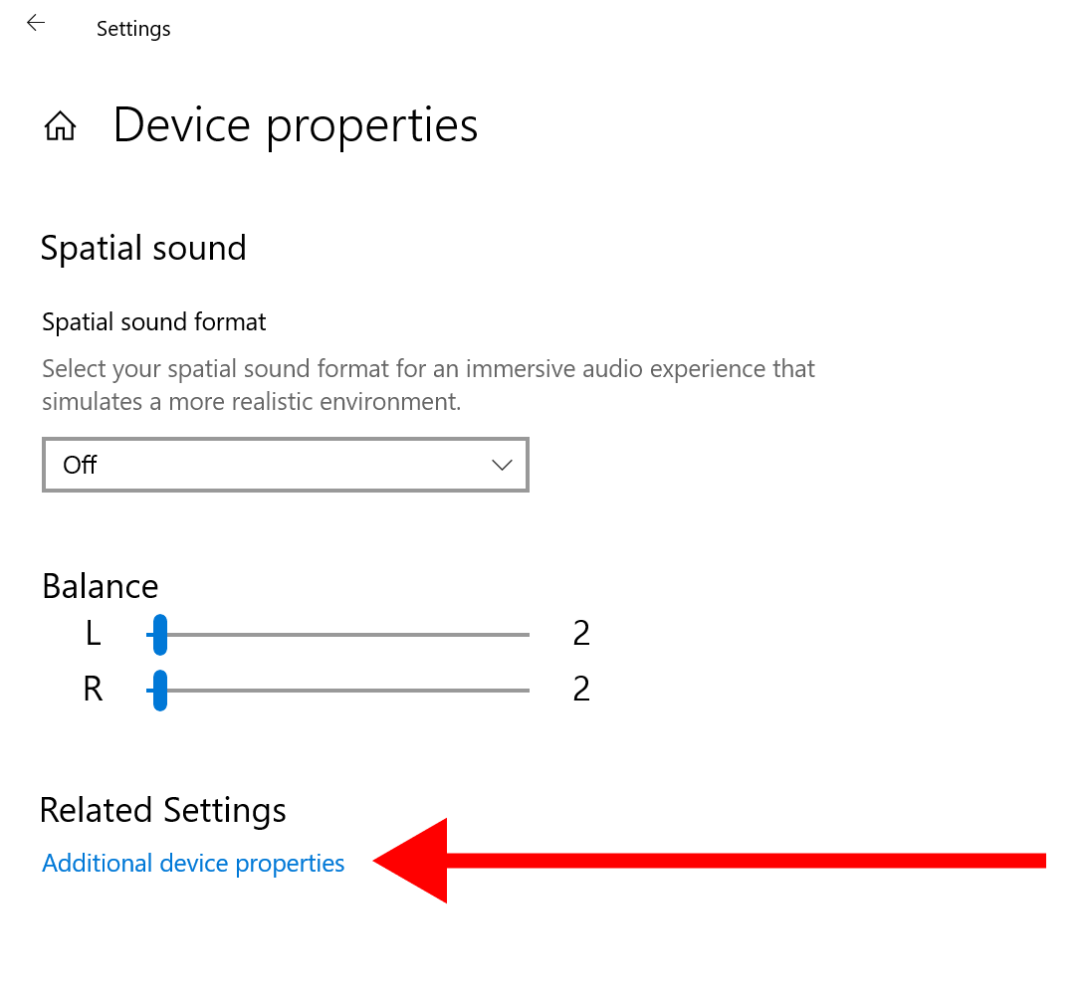Click the R channel label
This screenshot has height=999, width=1088.
point(93,690)
